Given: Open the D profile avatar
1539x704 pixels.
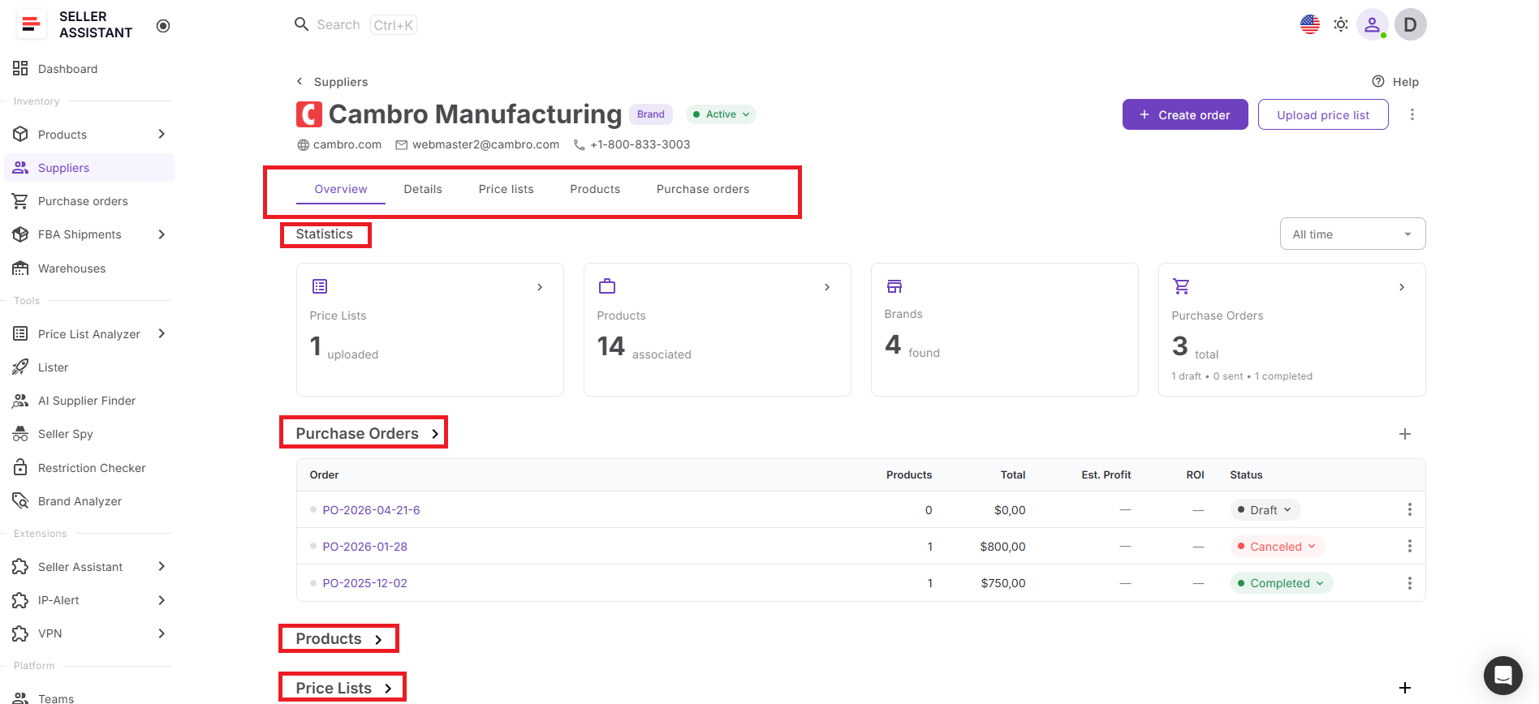Looking at the screenshot, I should point(1411,24).
